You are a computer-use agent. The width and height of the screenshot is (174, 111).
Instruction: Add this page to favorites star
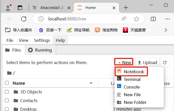136,19
